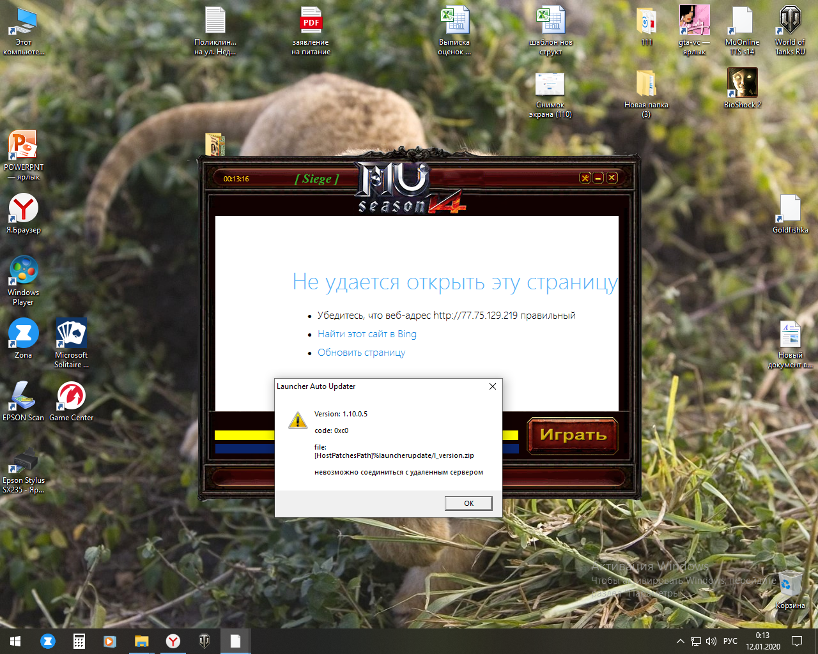Select the BioShock 2 desktop shortcut
The height and width of the screenshot is (654, 818).
click(x=742, y=87)
